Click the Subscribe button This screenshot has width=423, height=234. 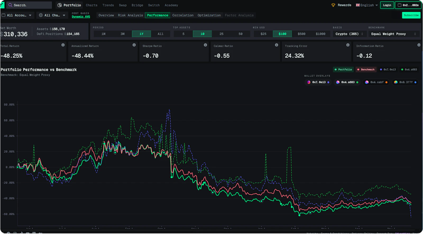[x=411, y=15]
